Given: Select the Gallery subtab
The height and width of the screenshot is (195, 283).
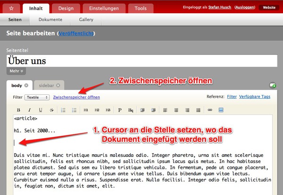Looking at the screenshot, I should click(86, 19).
